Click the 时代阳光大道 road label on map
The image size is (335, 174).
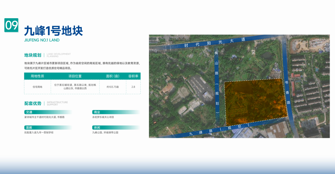(x=214, y=42)
